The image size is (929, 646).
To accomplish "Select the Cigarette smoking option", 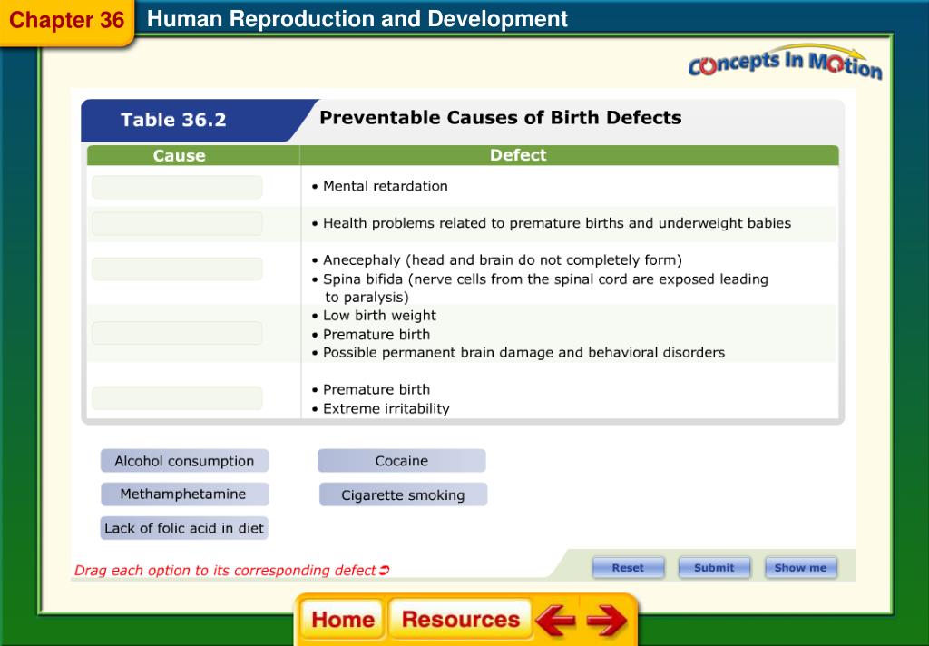I will tap(403, 494).
